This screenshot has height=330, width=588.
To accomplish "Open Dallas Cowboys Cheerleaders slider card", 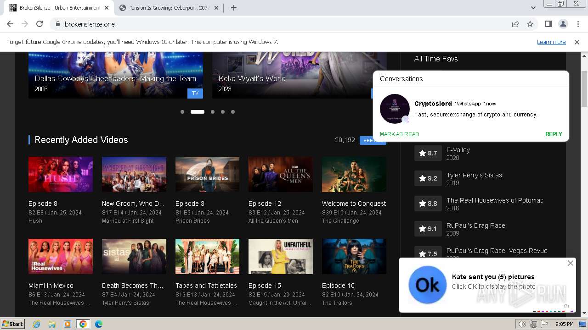I will coord(116,75).
